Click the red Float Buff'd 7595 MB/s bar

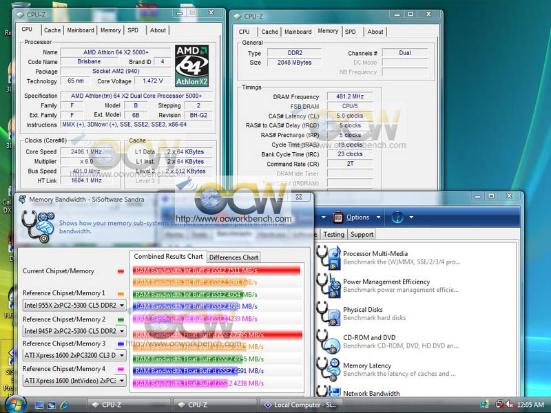pyautogui.click(x=218, y=335)
